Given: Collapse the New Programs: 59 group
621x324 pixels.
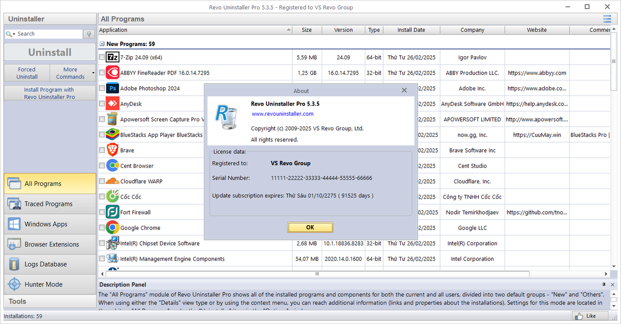Looking at the screenshot, I should tap(102, 44).
